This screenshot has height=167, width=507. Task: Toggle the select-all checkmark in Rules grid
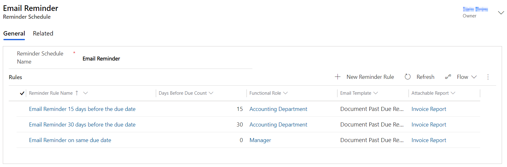pos(22,93)
